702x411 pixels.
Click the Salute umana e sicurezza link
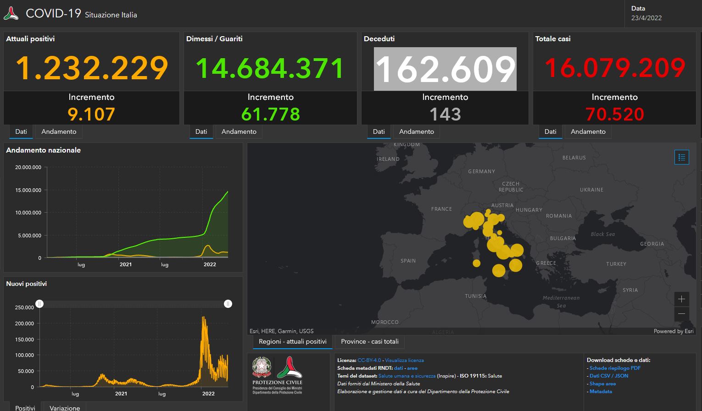click(407, 376)
